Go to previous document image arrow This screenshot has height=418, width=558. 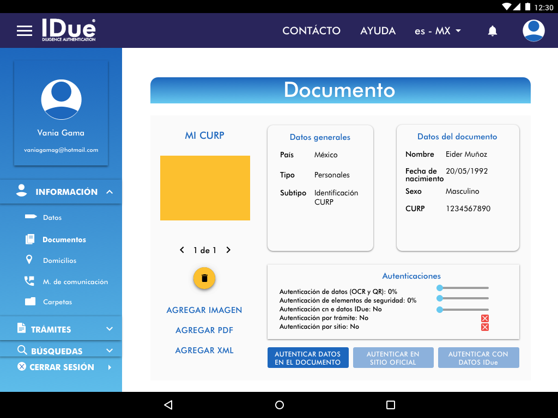(182, 250)
